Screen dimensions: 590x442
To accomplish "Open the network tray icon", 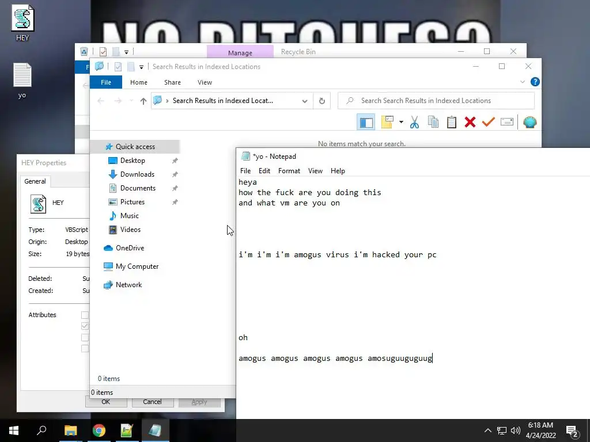I will click(x=502, y=430).
